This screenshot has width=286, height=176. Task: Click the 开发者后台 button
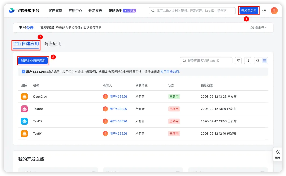(x=248, y=10)
